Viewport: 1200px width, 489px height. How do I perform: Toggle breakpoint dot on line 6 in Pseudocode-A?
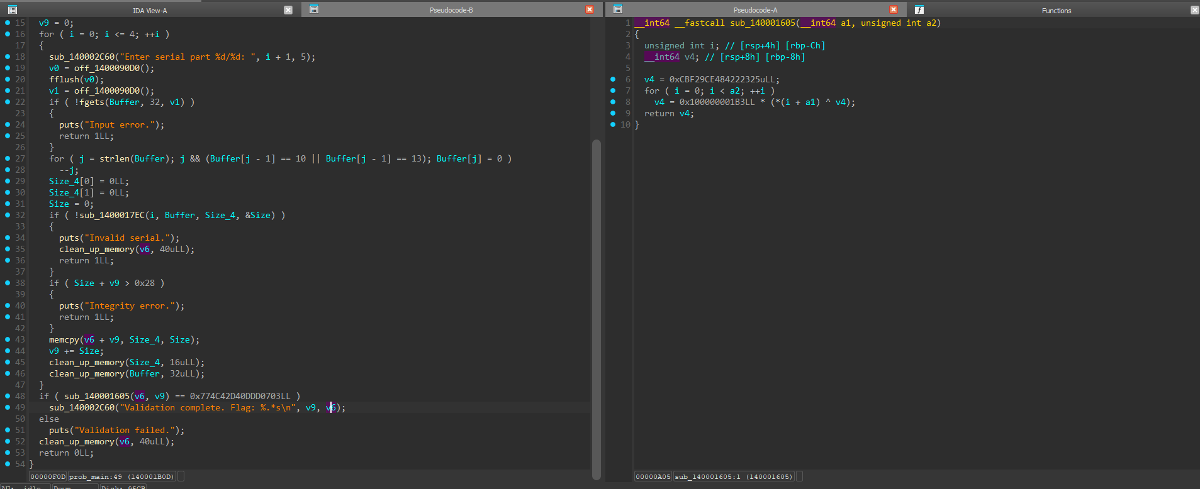pyautogui.click(x=613, y=79)
